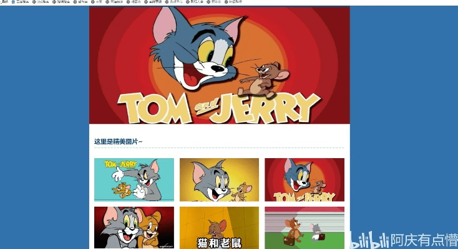Click the blue page background left of content
458x249 pixels.
(x=44, y=125)
